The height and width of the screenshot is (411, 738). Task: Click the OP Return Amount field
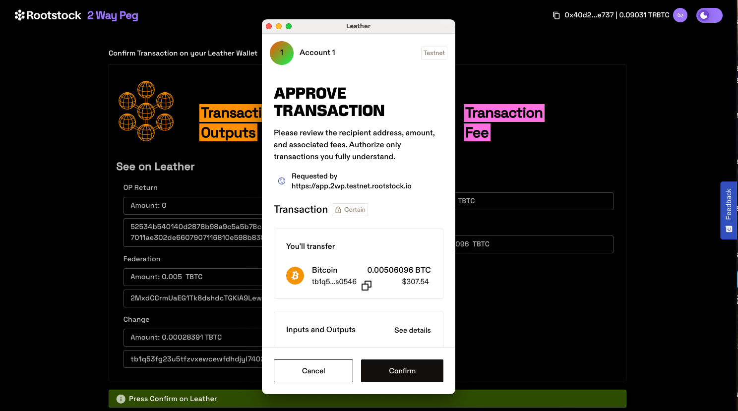coord(193,206)
